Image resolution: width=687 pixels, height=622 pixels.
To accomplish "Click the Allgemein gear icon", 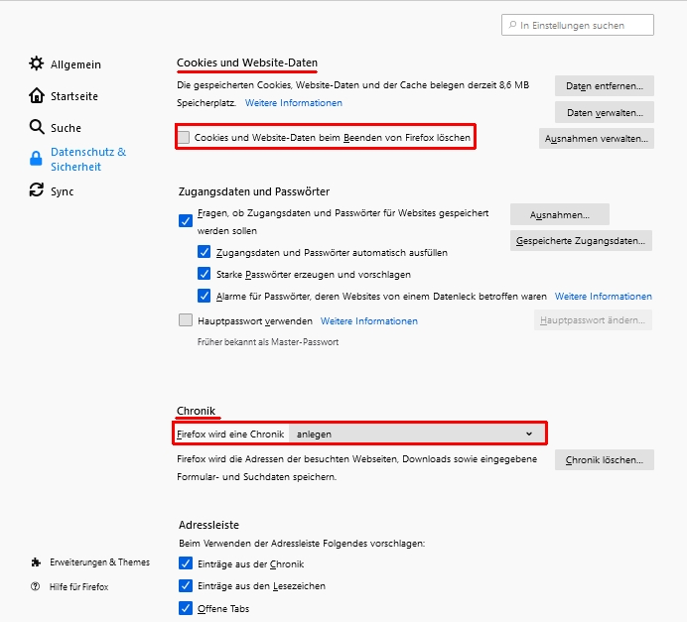I will tap(37, 64).
